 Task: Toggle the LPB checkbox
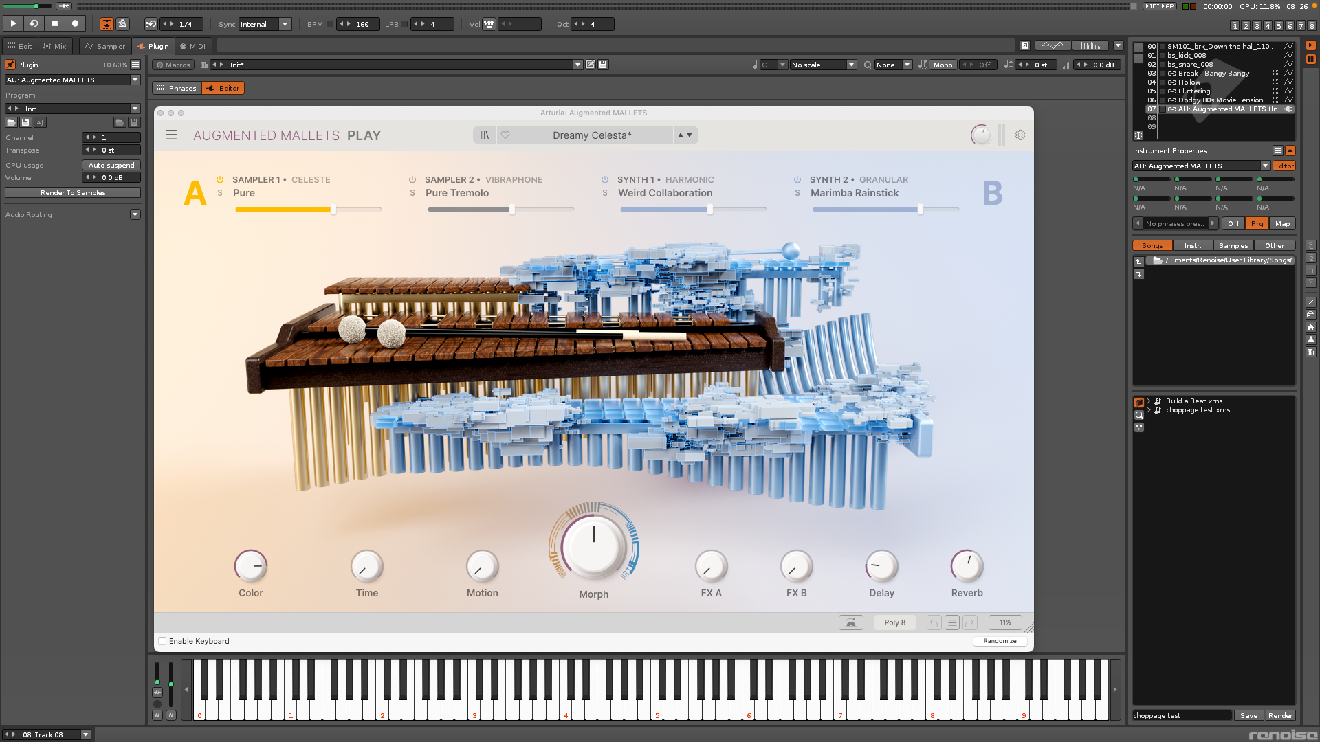(x=405, y=24)
